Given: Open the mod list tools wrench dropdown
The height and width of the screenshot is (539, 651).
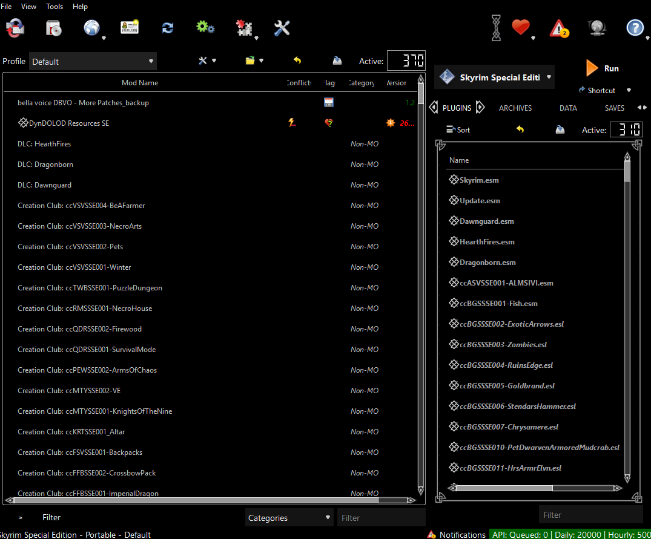Looking at the screenshot, I should (207, 60).
